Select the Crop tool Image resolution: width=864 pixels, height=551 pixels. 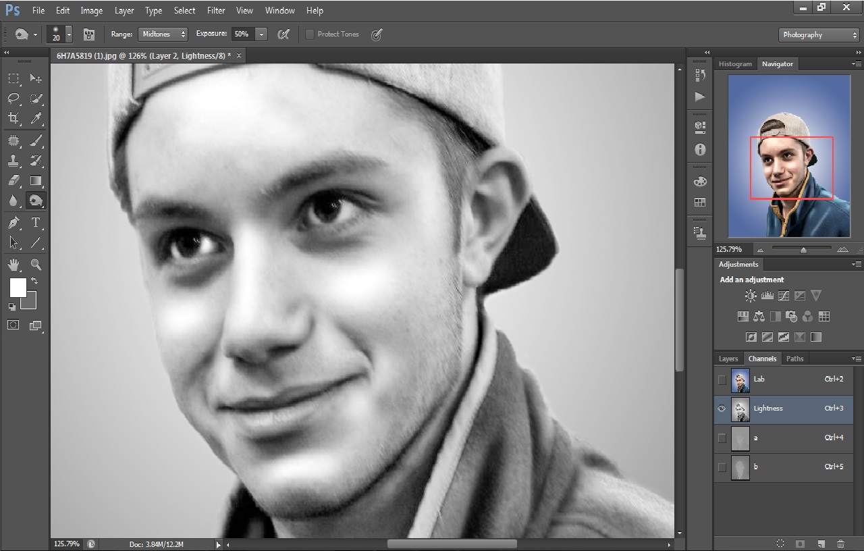pos(13,119)
